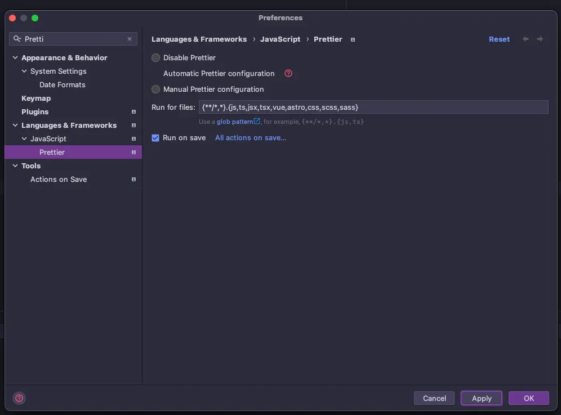Image resolution: width=561 pixels, height=415 pixels.
Task: Select Manual Prettier configuration radio button
Action: (156, 89)
